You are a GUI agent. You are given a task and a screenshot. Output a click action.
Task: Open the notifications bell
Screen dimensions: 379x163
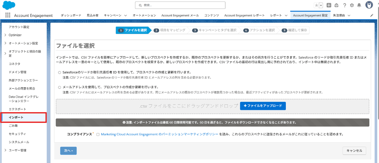(359, 5)
